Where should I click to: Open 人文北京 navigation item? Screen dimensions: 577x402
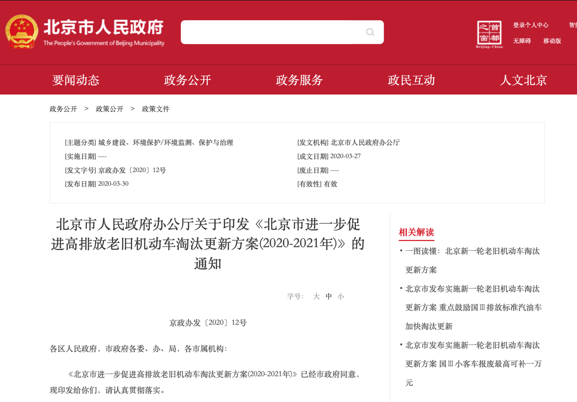point(523,80)
